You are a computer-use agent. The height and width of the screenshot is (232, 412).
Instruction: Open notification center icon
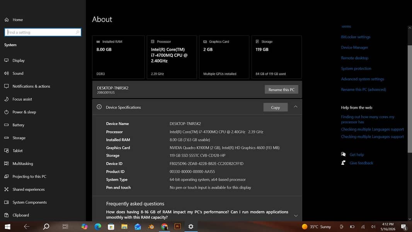[x=404, y=227]
